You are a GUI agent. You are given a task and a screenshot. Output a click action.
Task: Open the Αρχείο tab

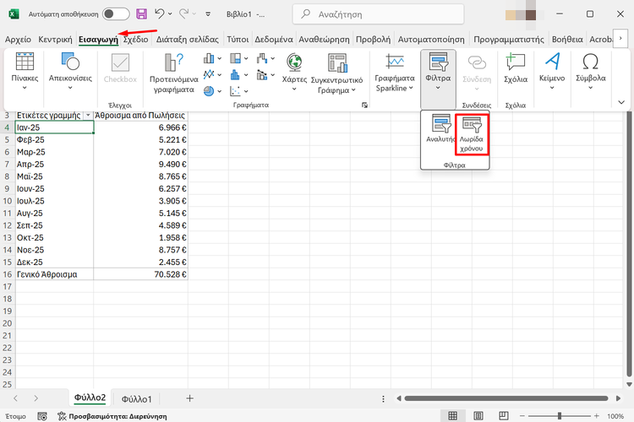(x=19, y=40)
